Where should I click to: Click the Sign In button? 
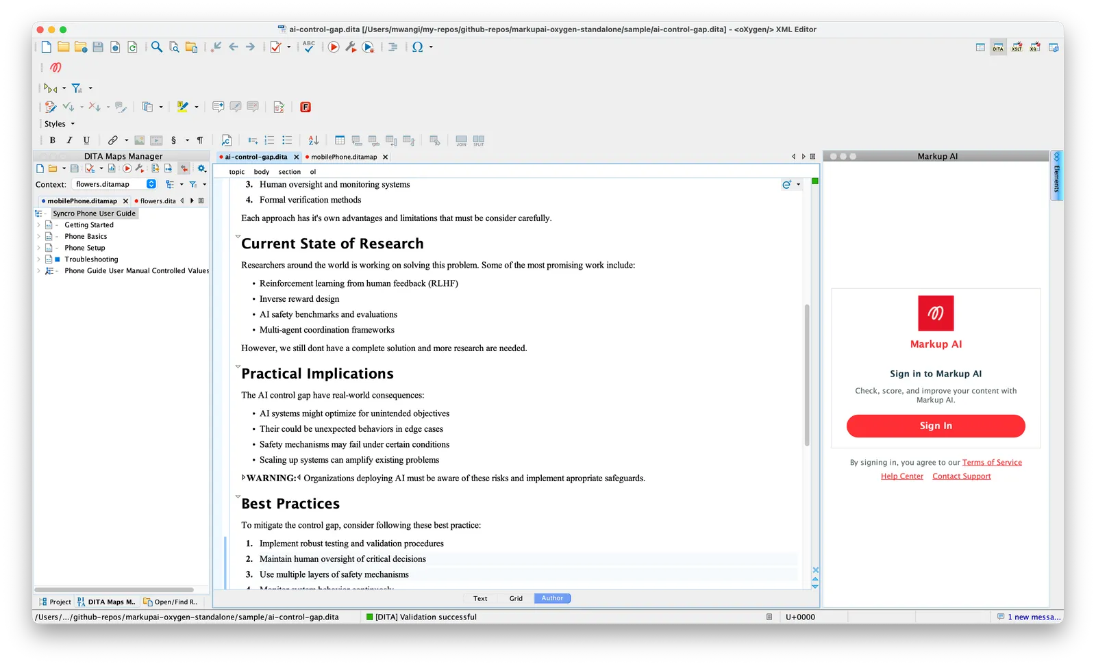[x=935, y=426]
